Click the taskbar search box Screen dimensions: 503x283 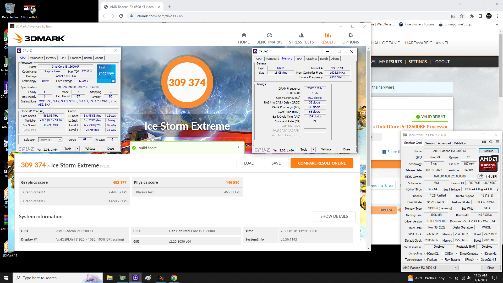(58, 278)
